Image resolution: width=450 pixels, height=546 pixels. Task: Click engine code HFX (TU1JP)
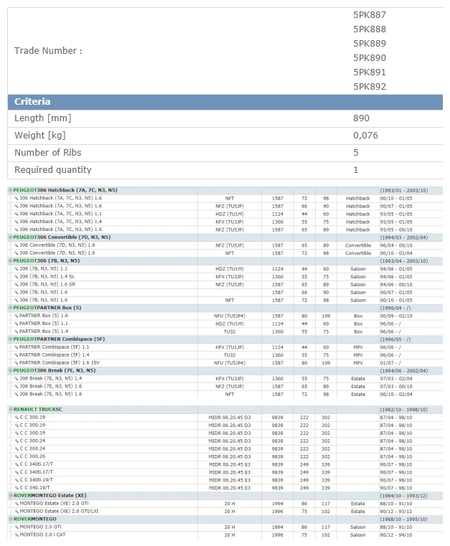coord(230,347)
